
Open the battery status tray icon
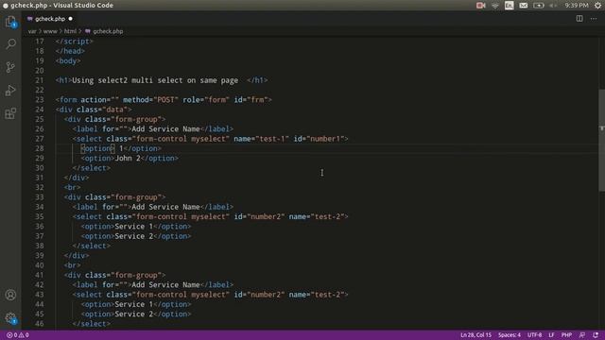(x=539, y=6)
